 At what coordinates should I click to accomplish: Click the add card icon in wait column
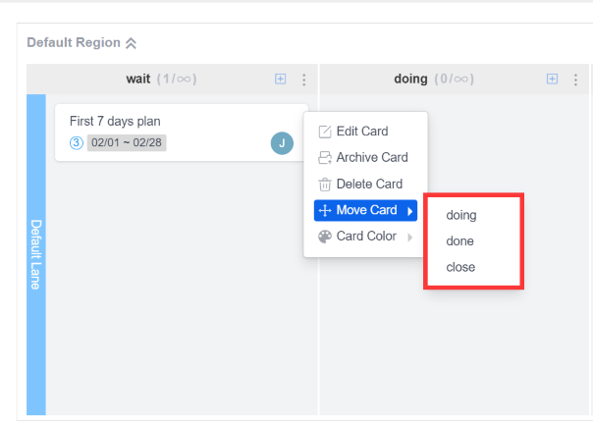tap(280, 80)
